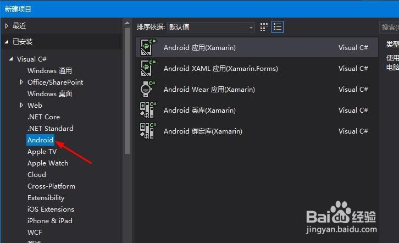This screenshot has height=243, width=399.
Task: Select Apple Watch category
Action: pyautogui.click(x=48, y=163)
